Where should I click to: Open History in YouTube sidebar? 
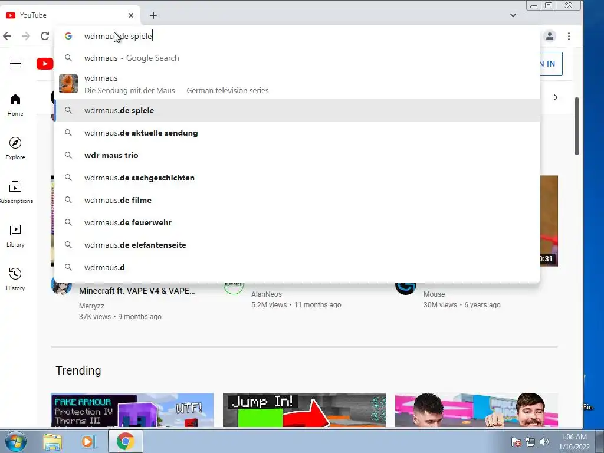tap(15, 279)
